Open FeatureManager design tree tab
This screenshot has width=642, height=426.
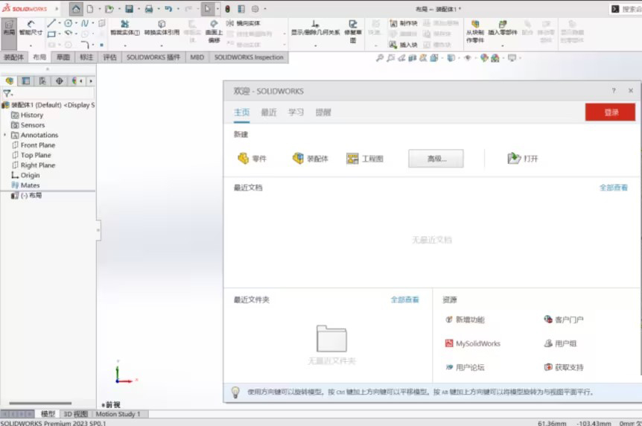coord(10,81)
